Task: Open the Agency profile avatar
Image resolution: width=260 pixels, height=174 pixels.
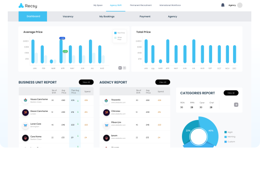Action: (239, 5)
